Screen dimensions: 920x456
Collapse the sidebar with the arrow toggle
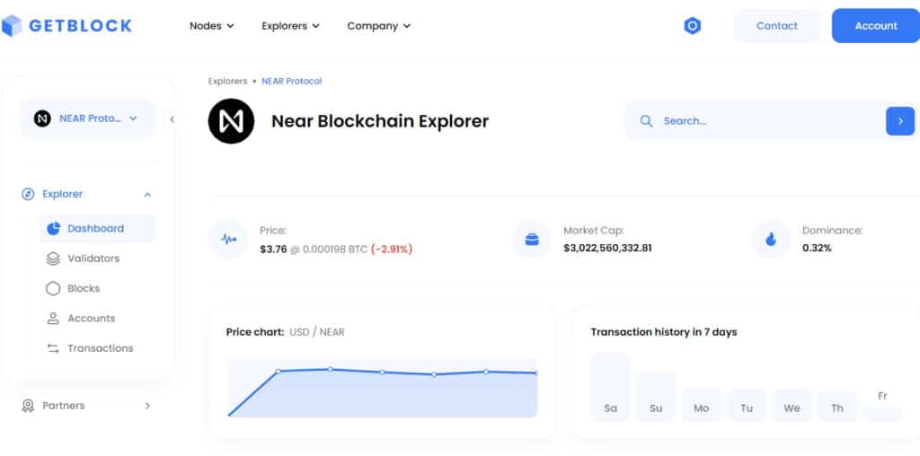click(x=172, y=119)
